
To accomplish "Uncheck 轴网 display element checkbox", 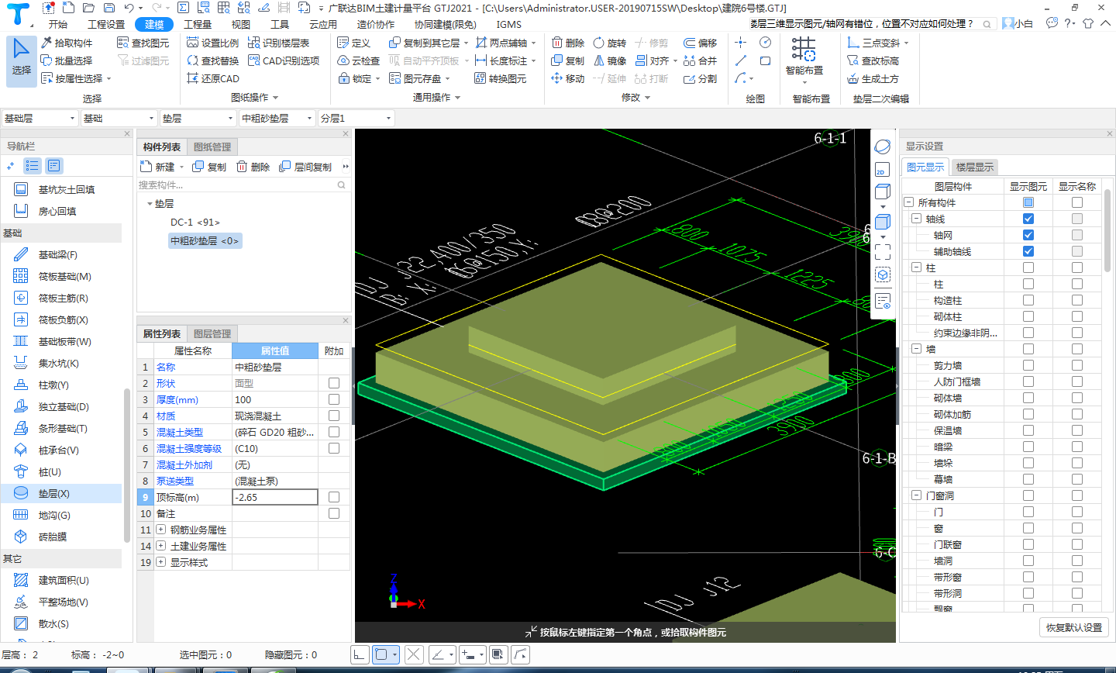I will [x=1028, y=235].
